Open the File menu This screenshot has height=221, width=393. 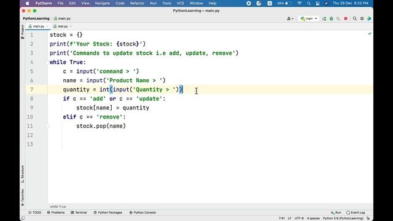tap(60, 3)
